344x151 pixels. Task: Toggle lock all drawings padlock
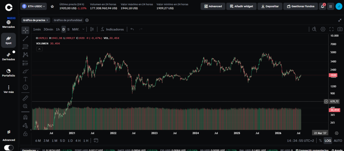(x=25, y=133)
